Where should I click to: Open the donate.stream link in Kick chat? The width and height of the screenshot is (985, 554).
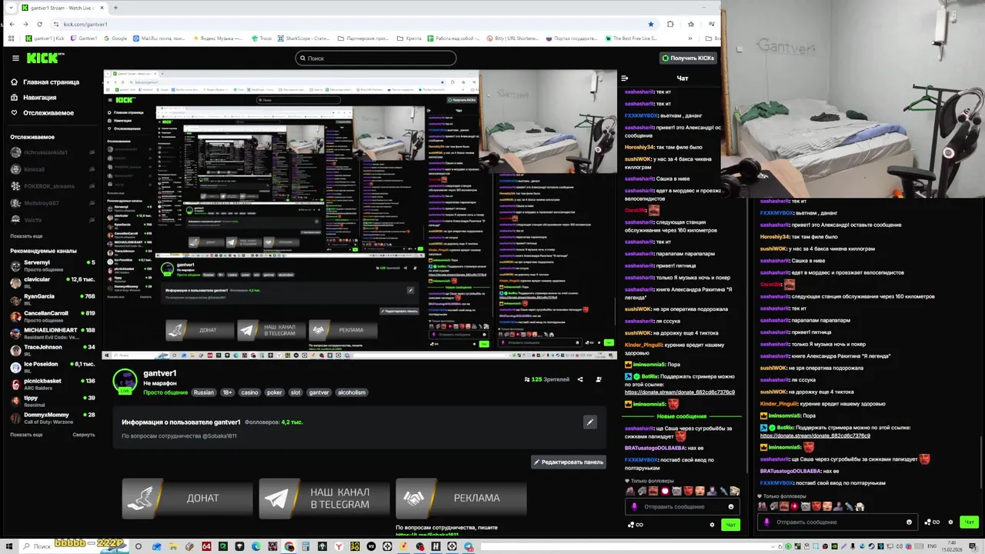pos(679,392)
